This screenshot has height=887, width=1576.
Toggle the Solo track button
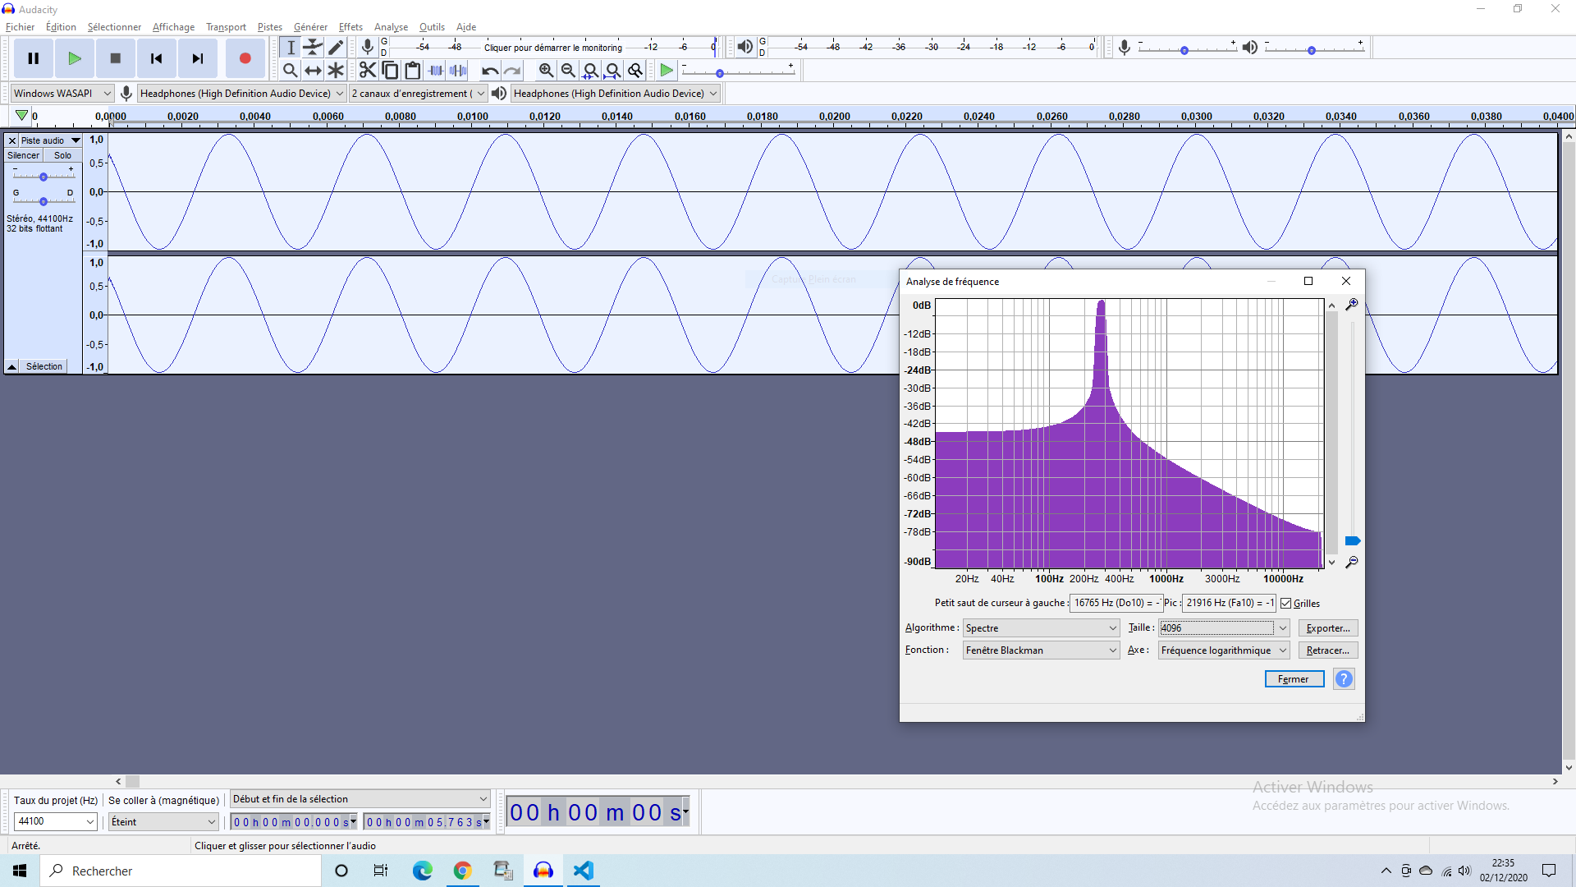click(x=62, y=155)
